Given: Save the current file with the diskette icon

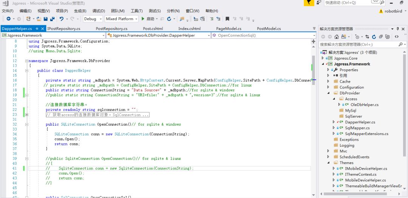Looking at the screenshot, I should 46,19.
